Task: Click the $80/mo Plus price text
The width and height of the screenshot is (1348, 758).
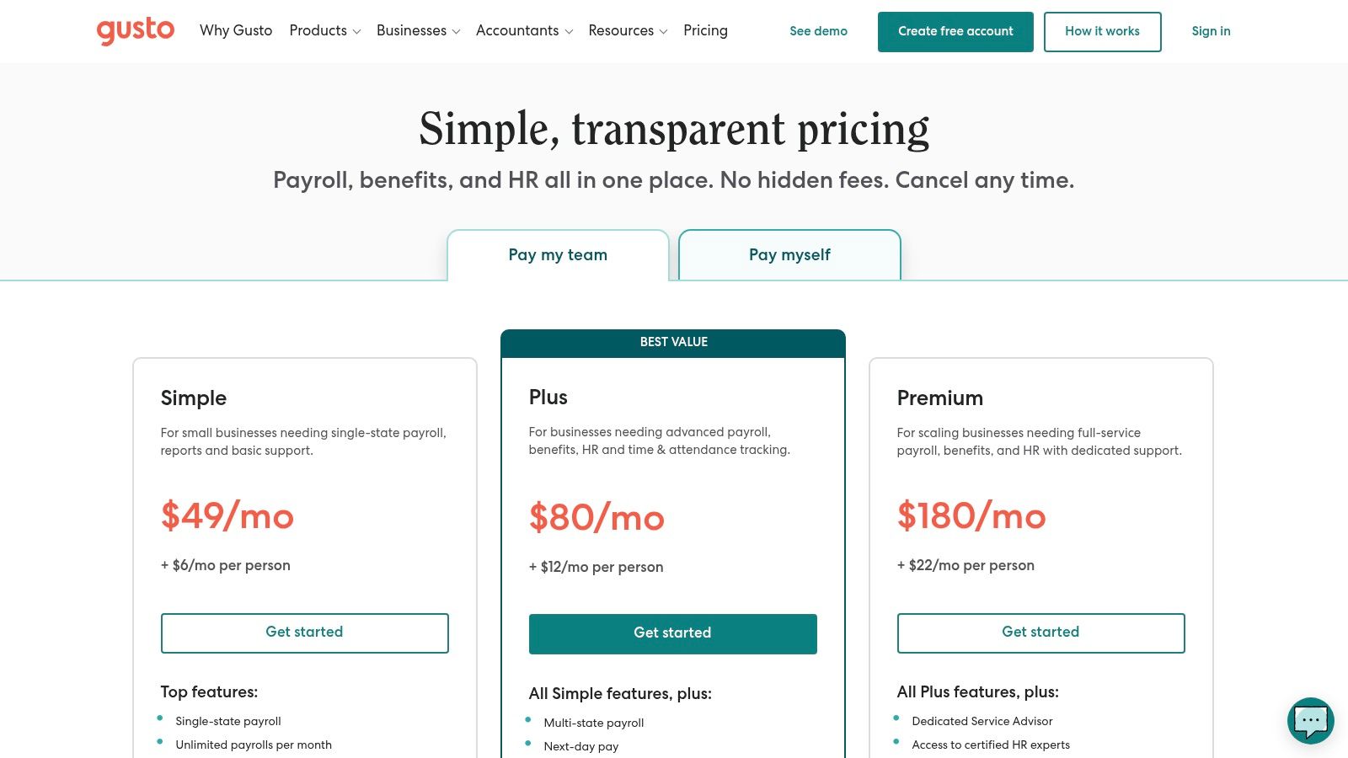Action: point(596,518)
